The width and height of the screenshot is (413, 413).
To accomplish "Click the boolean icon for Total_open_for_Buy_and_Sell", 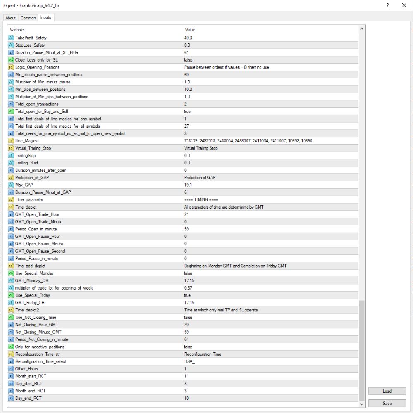I will pos(11,112).
